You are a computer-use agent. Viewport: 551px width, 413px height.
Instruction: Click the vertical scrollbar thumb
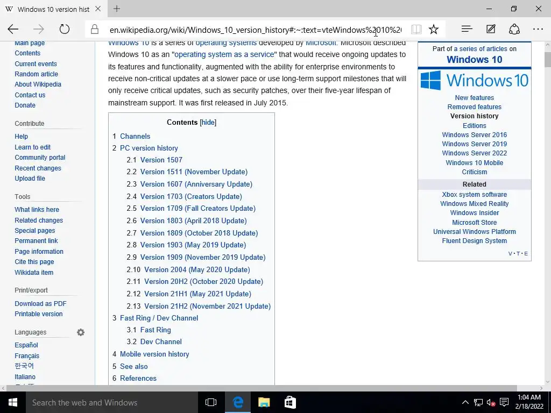coord(548,59)
